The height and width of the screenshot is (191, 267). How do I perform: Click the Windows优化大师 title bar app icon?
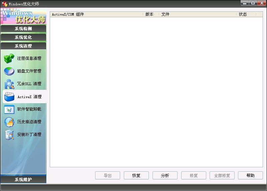5,4
